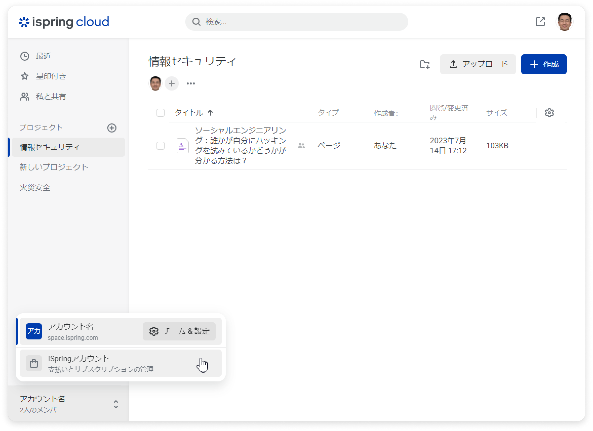Image resolution: width=593 pixels, height=431 pixels.
Task: Open Starred (星印付き) section
Action: (x=51, y=76)
